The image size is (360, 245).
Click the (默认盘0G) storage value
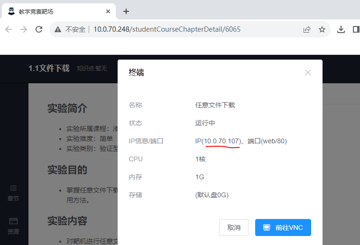212,195
